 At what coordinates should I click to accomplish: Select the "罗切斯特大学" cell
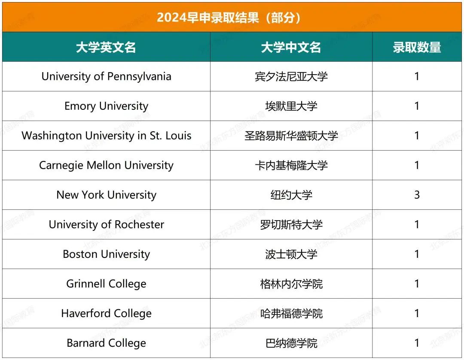[291, 224]
